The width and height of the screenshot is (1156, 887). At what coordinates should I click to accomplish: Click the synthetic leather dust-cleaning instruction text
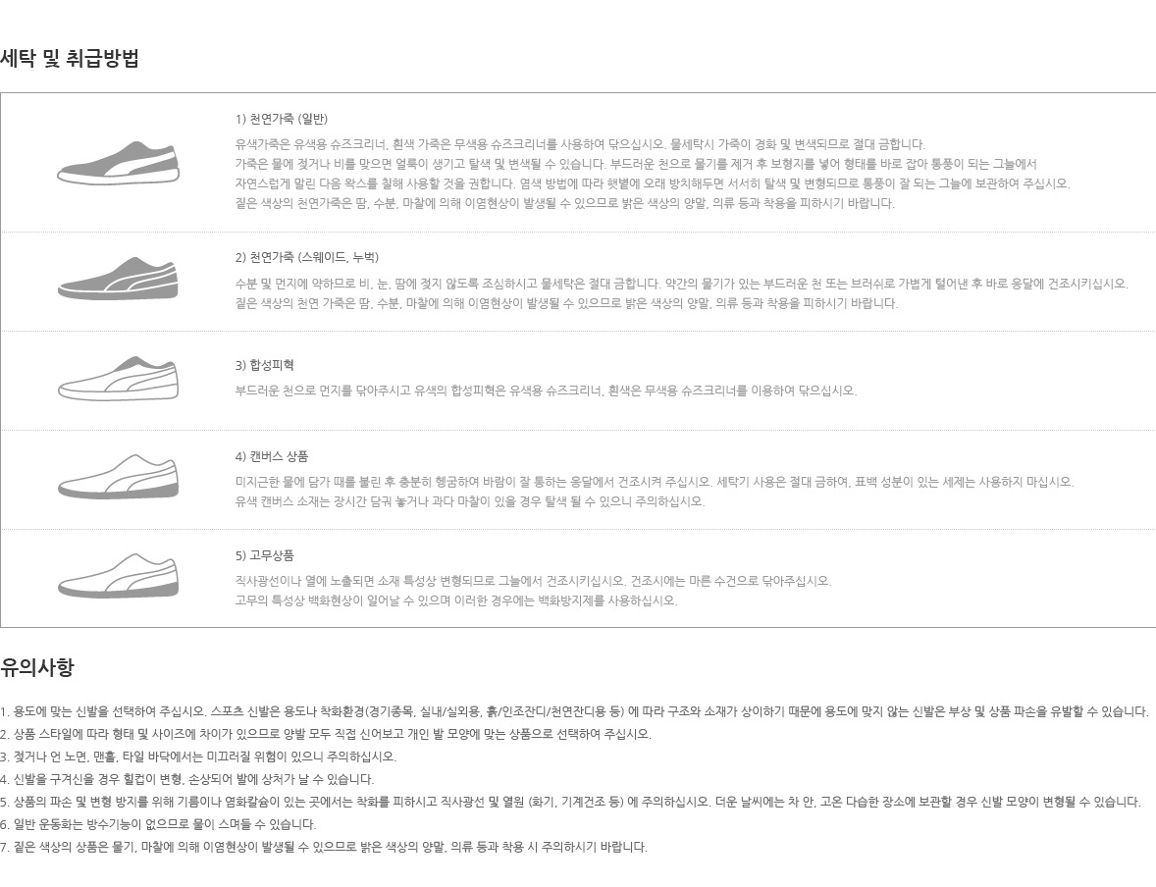coord(546,391)
